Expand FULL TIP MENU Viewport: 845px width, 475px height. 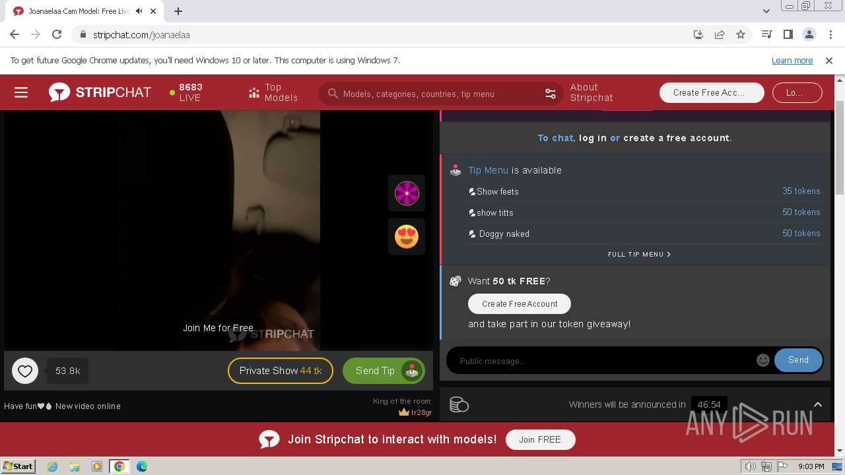click(639, 254)
